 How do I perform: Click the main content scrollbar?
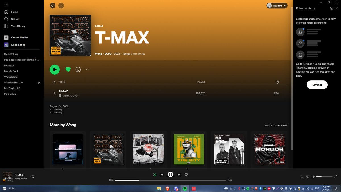coord(292,79)
